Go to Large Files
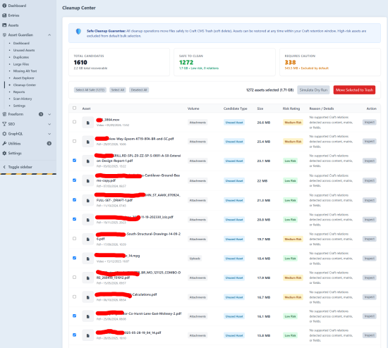Viewport: 388px width, 348px height. tap(21, 64)
